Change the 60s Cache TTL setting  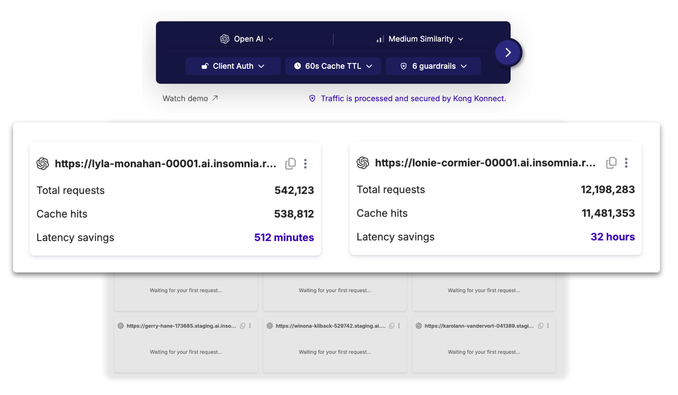(x=333, y=66)
